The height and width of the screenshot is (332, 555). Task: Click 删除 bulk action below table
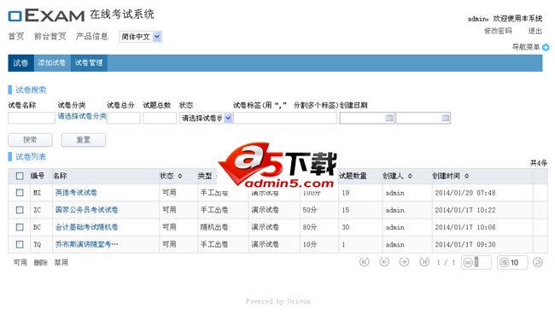pyautogui.click(x=41, y=263)
